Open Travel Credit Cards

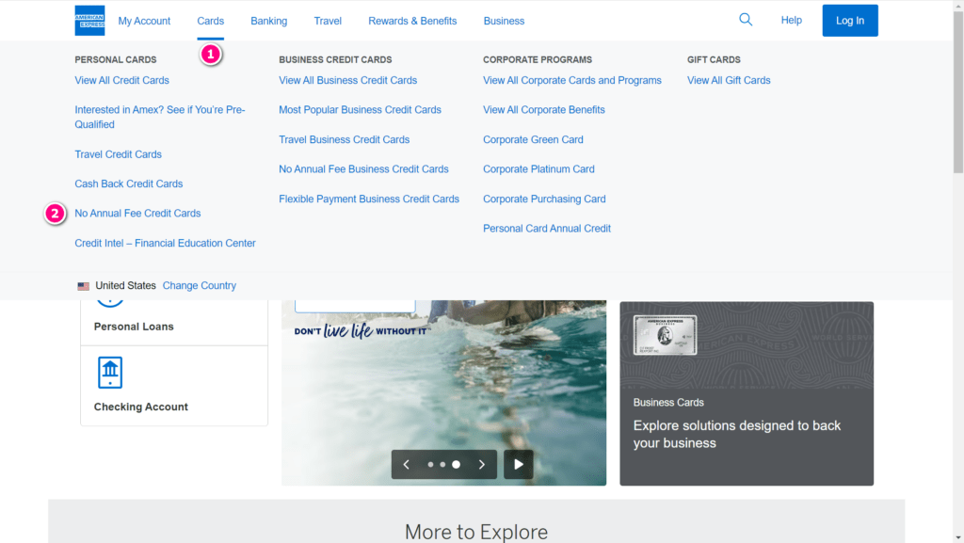pyautogui.click(x=118, y=154)
